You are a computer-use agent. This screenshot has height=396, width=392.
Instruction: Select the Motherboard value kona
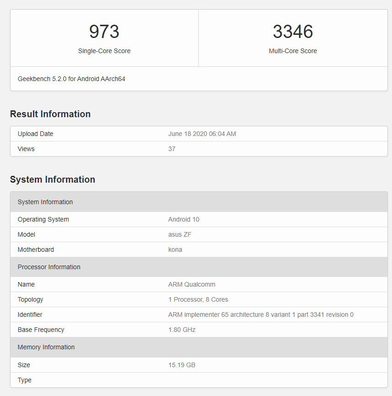[x=175, y=250]
